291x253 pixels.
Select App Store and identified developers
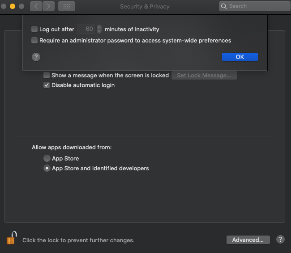coord(47,169)
